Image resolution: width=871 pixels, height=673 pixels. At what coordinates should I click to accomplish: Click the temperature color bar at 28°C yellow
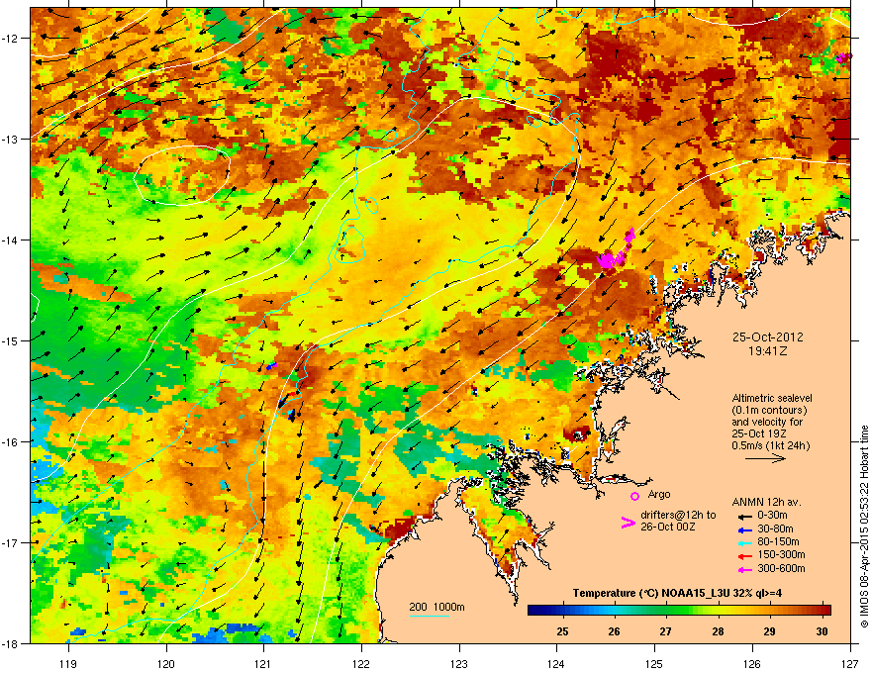pyautogui.click(x=718, y=611)
